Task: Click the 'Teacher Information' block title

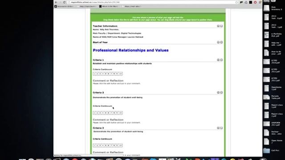Action: (x=105, y=26)
